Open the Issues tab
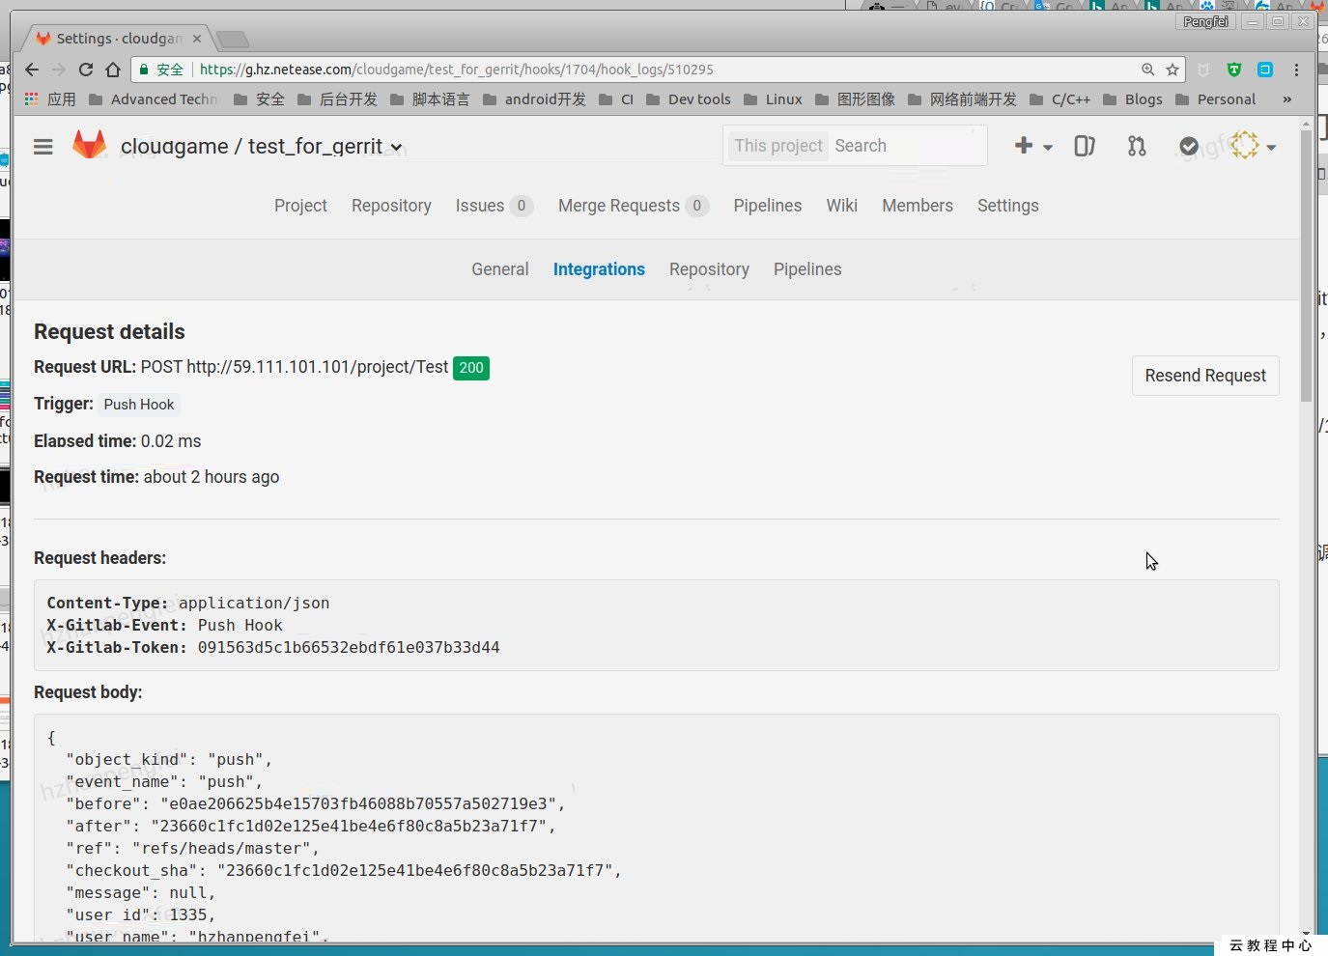Viewport: 1328px width, 956px height. click(x=494, y=206)
